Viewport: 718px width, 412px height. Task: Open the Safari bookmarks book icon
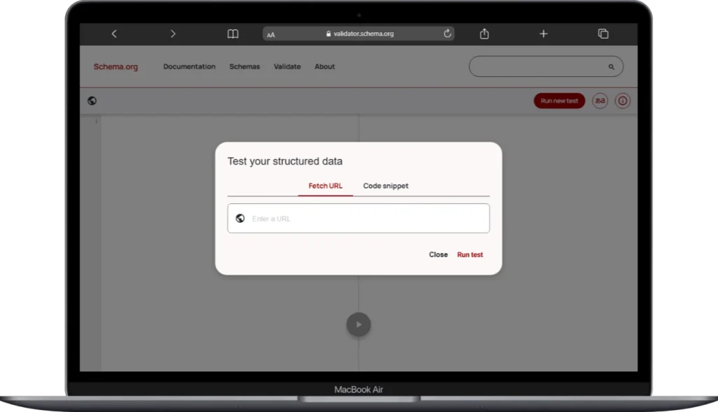(233, 34)
